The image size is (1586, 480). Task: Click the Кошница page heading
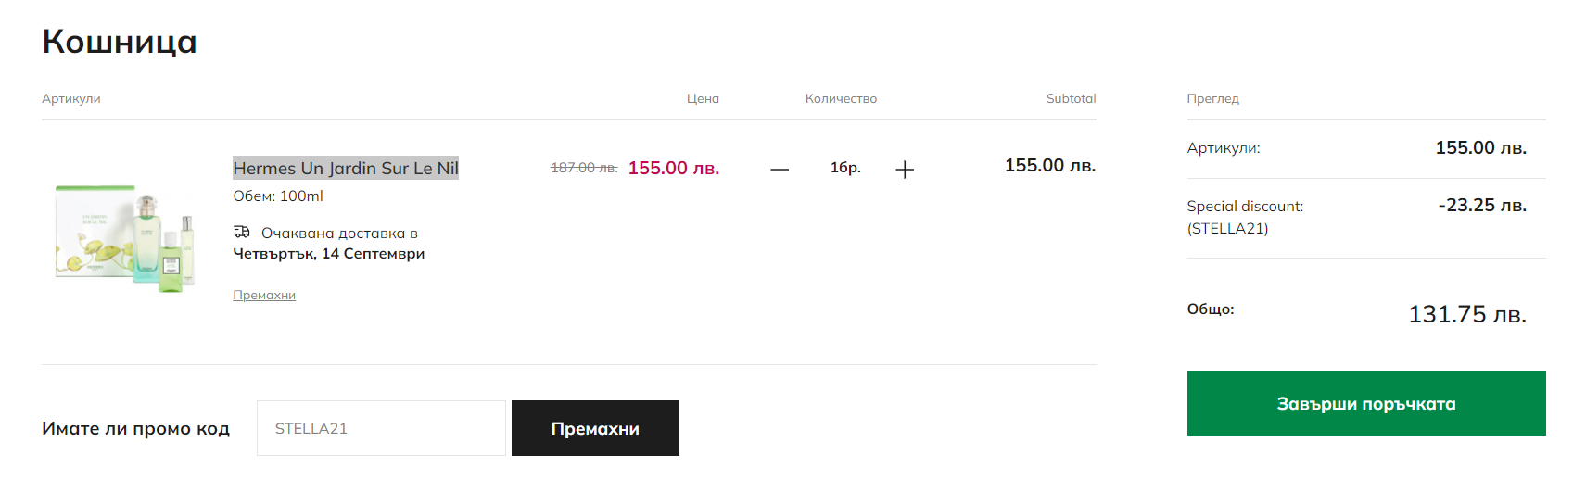tap(120, 42)
